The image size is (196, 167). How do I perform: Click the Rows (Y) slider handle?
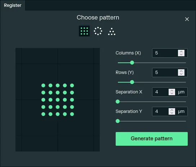[132, 82]
